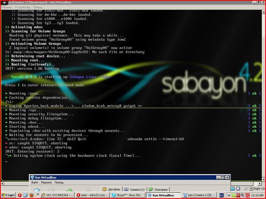This screenshot has width=266, height=199.
Task: Switch to the sam (Снимка 1) taskbar item
Action: pyautogui.click(x=199, y=195)
